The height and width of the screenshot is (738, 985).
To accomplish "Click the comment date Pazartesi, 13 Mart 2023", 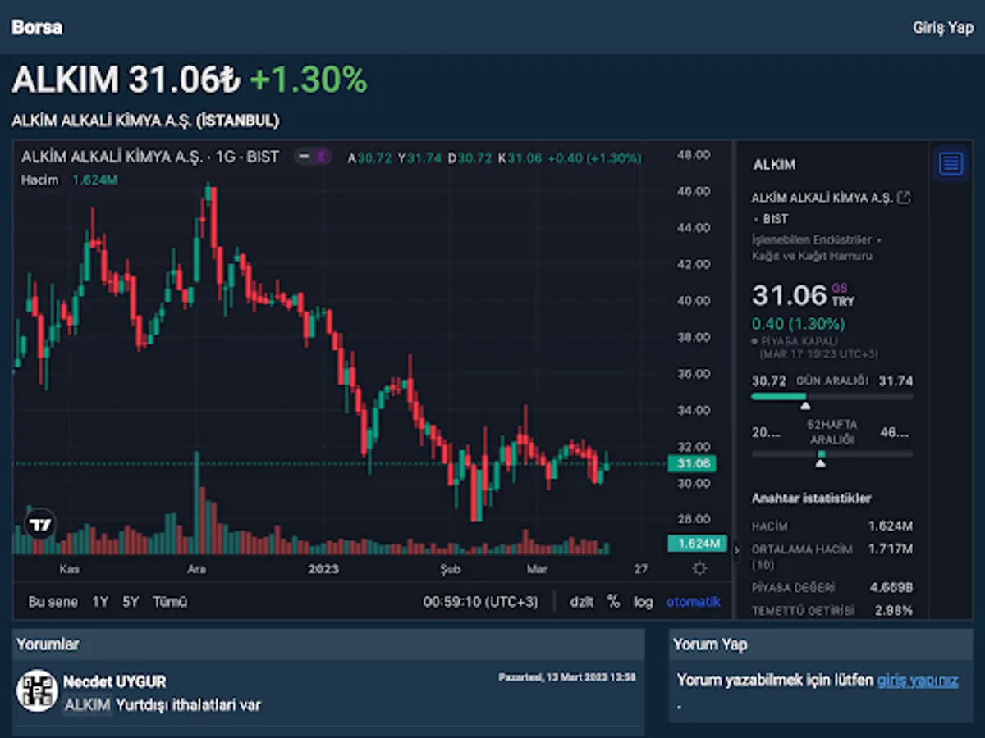I will pos(566,678).
